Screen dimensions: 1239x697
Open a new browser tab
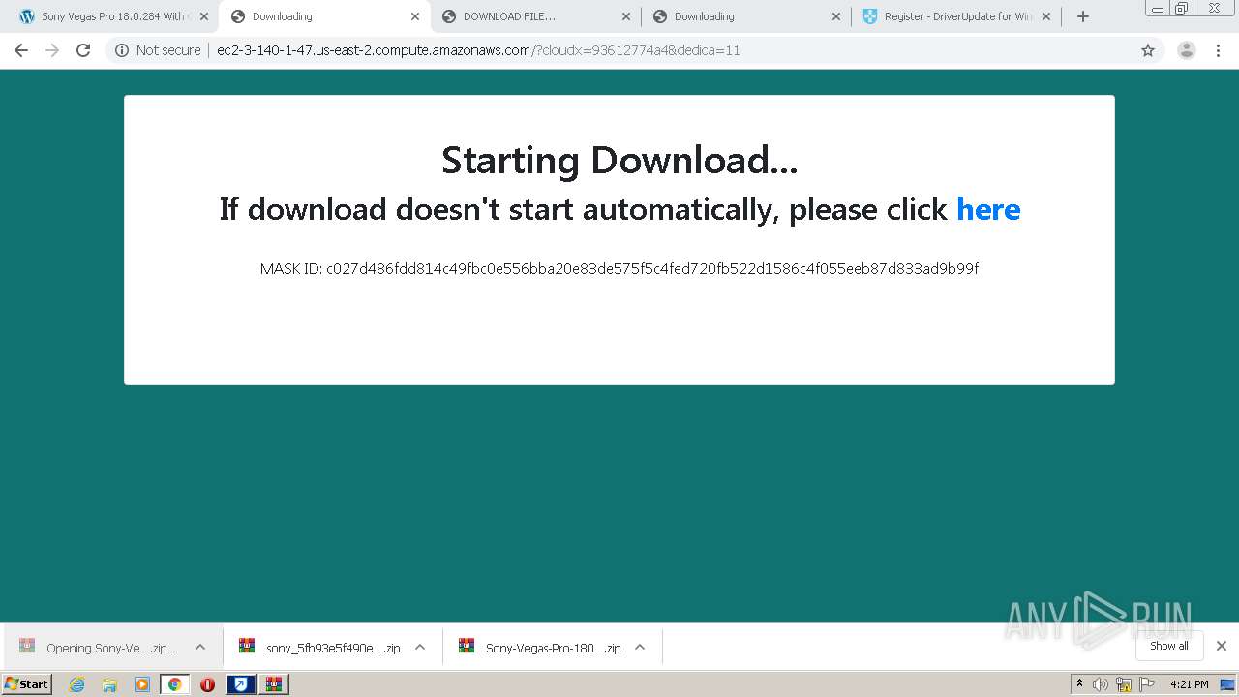coord(1083,16)
